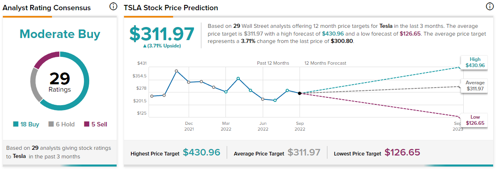Select the gray Hold legend square
This screenshot has height=169, width=496.
pos(51,124)
